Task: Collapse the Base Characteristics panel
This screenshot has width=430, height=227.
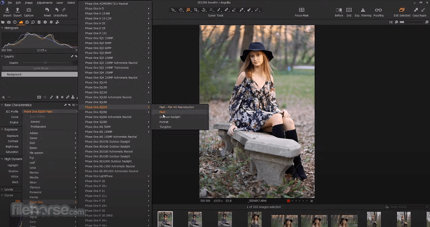Action: (x=2, y=105)
